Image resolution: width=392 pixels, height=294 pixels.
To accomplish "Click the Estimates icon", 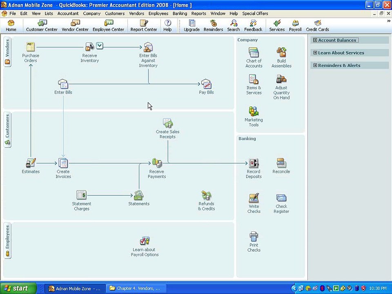I will point(31,163).
